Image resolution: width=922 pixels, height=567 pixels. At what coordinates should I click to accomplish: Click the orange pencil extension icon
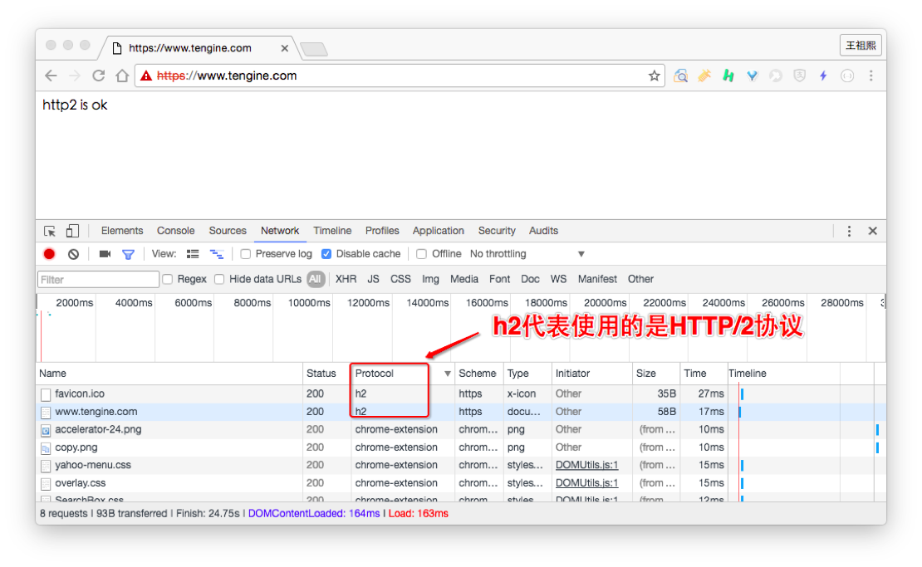pyautogui.click(x=704, y=76)
